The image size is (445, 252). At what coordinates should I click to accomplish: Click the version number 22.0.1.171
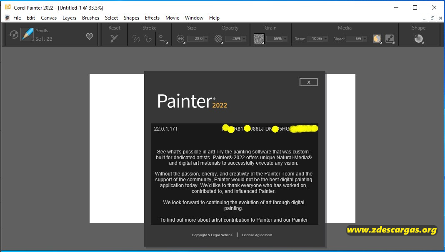[x=166, y=129]
